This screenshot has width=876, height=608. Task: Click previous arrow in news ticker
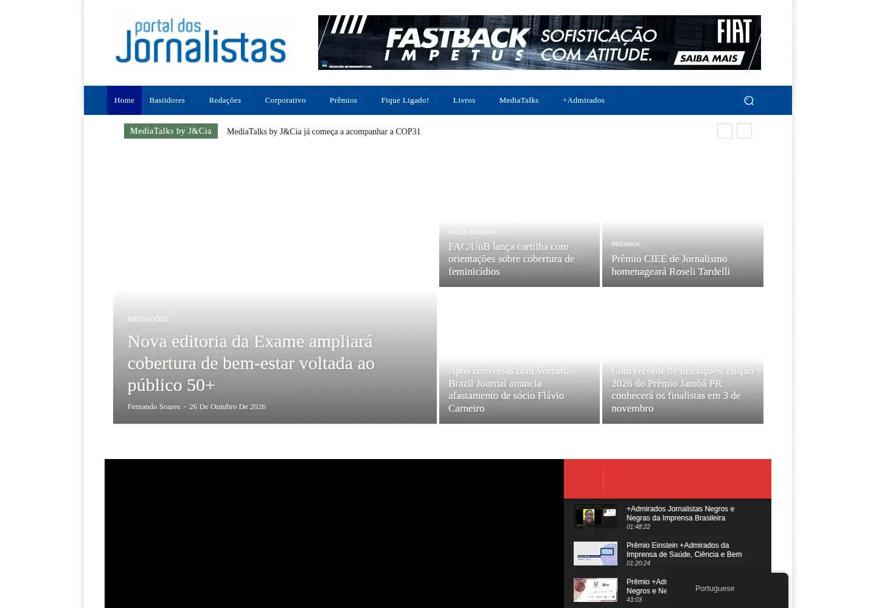[x=725, y=131]
